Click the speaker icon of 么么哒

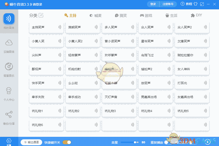click(96, 83)
